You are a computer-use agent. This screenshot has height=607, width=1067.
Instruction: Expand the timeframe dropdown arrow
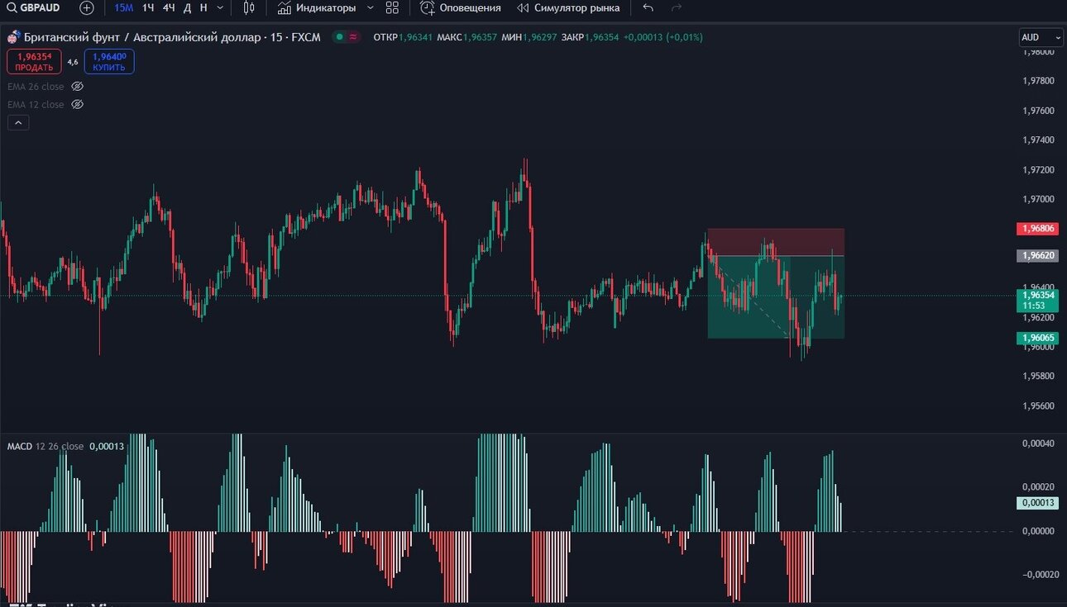(220, 7)
